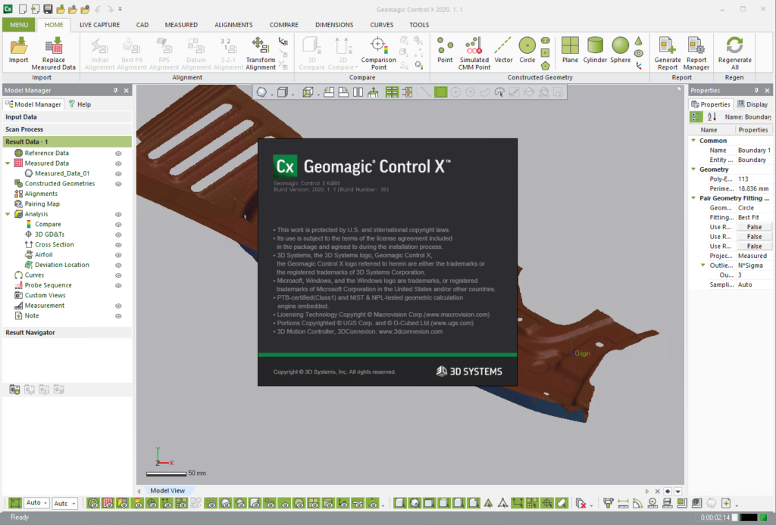
Task: Select the Pairing Map tree item
Action: pos(42,204)
